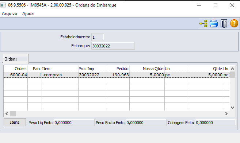Click the .compras item cell
The width and height of the screenshot is (240, 143).
[x=60, y=75]
